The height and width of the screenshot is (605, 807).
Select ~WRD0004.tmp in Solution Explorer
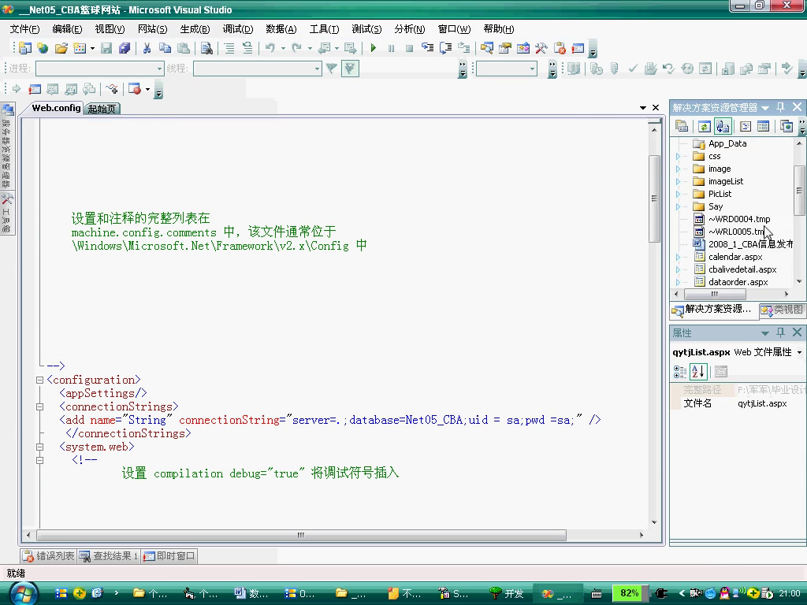tap(739, 219)
